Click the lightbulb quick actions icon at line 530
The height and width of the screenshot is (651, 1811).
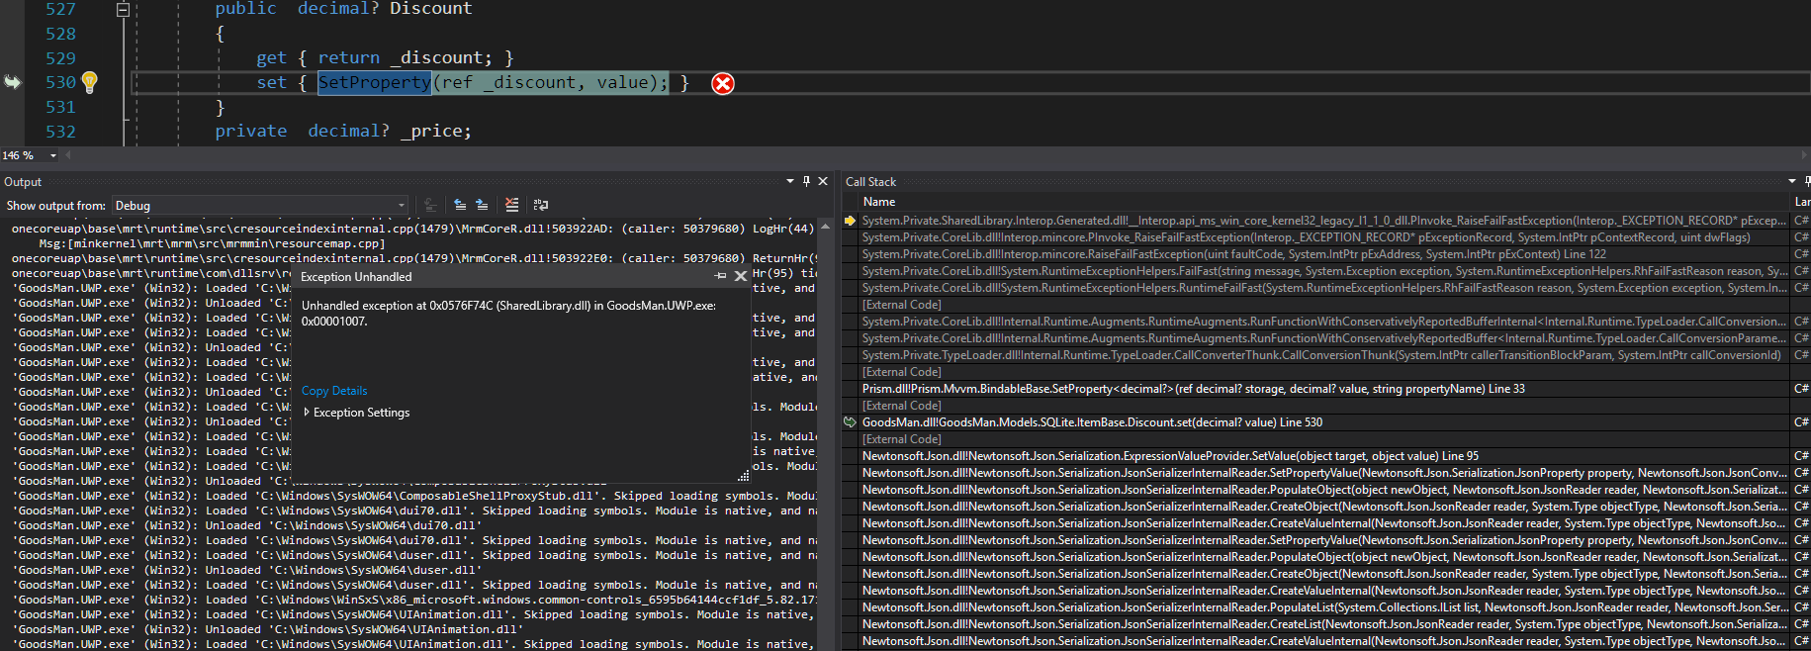click(x=89, y=82)
